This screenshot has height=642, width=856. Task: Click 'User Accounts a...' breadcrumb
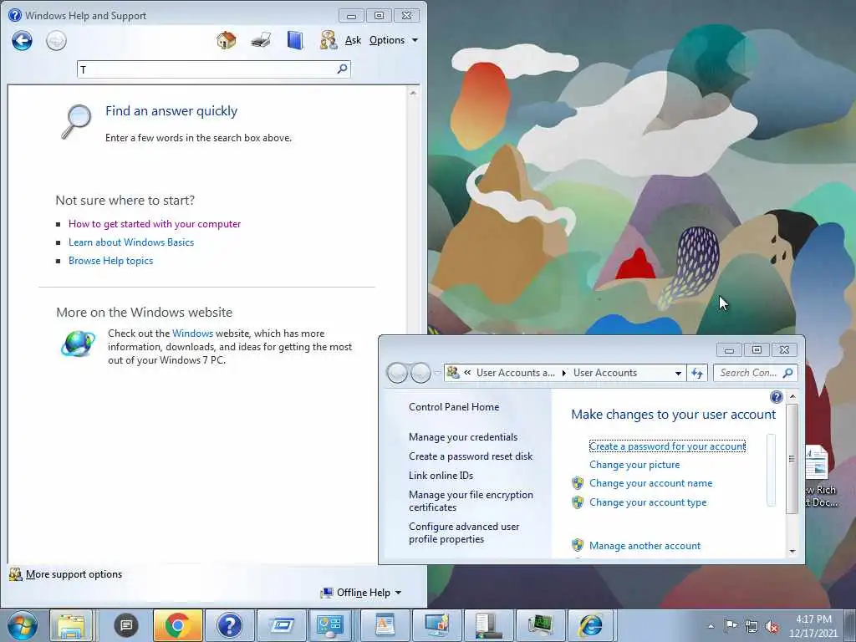pos(515,373)
